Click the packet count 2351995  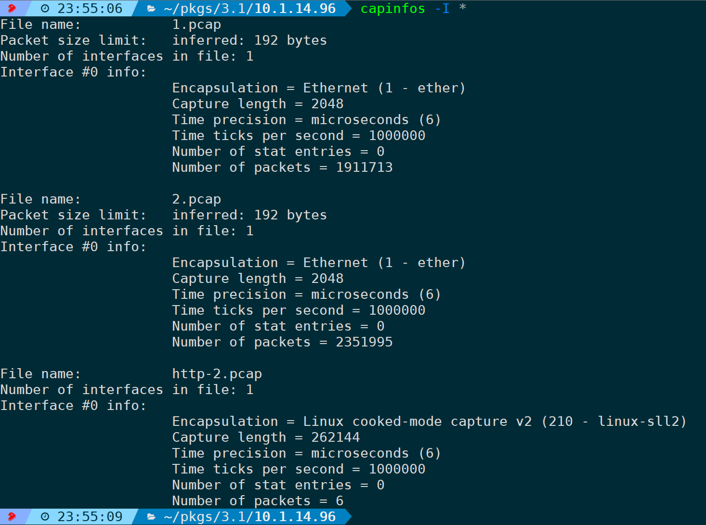pos(365,342)
